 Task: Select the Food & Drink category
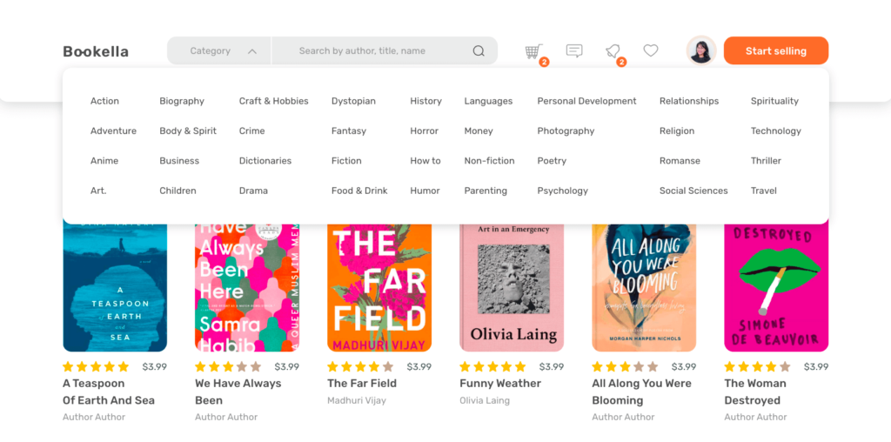click(359, 191)
